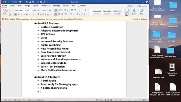The height and width of the screenshot is (102, 181).
Task: Open the borders dropdown arrow
Action: [84, 14]
